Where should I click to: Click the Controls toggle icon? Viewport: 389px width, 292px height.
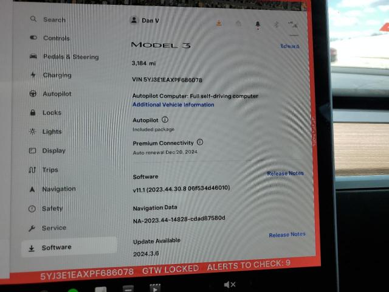33,38
